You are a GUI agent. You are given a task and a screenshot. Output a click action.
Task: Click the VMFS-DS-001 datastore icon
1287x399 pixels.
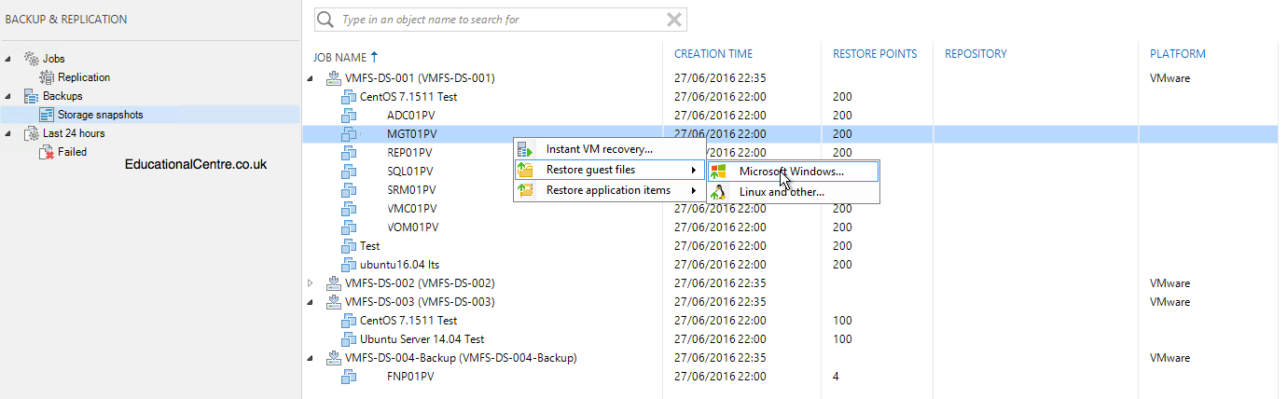[x=333, y=78]
